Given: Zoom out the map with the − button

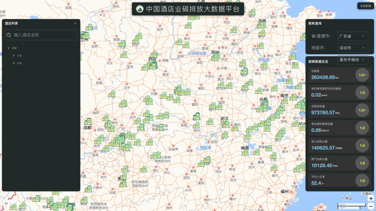Looking at the screenshot, I should (371, 206).
